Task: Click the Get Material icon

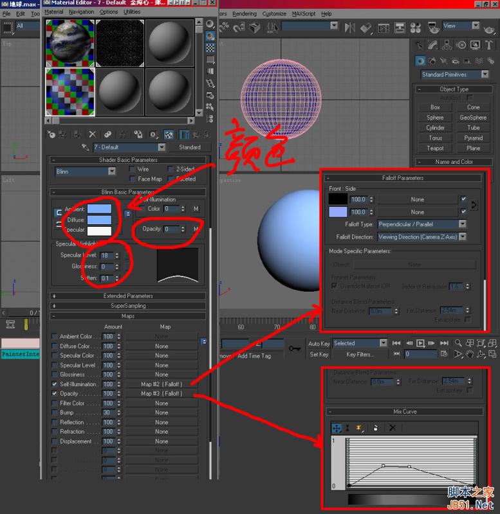Action: [51, 134]
